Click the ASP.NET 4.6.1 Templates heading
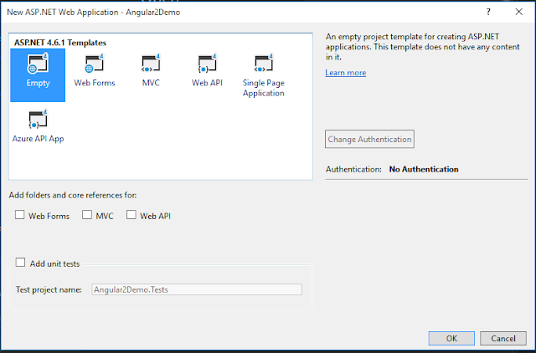Viewport: 536px width, 353px height. click(60, 43)
